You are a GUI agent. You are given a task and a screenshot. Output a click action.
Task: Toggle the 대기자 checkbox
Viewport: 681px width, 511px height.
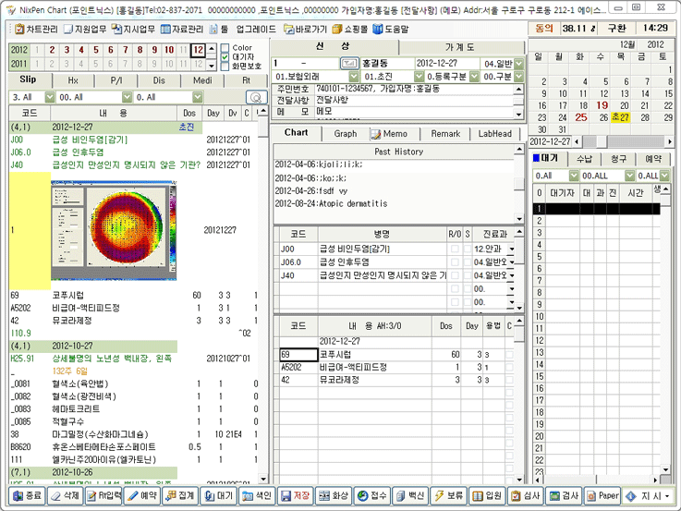(x=225, y=56)
